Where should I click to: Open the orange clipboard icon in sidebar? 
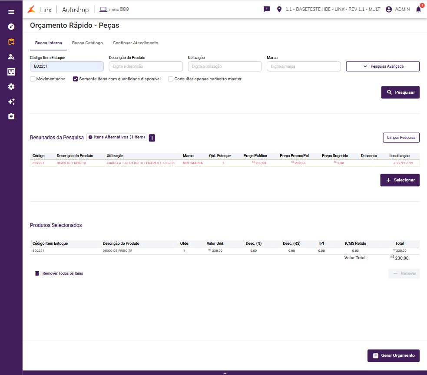[11, 42]
